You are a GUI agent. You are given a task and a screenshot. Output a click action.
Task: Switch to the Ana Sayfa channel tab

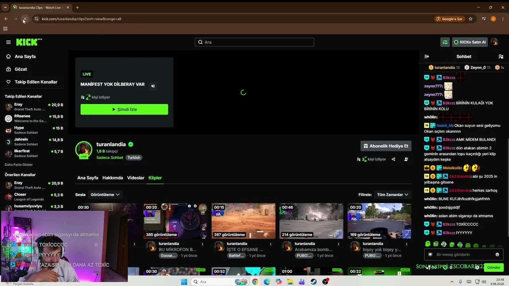coord(88,178)
